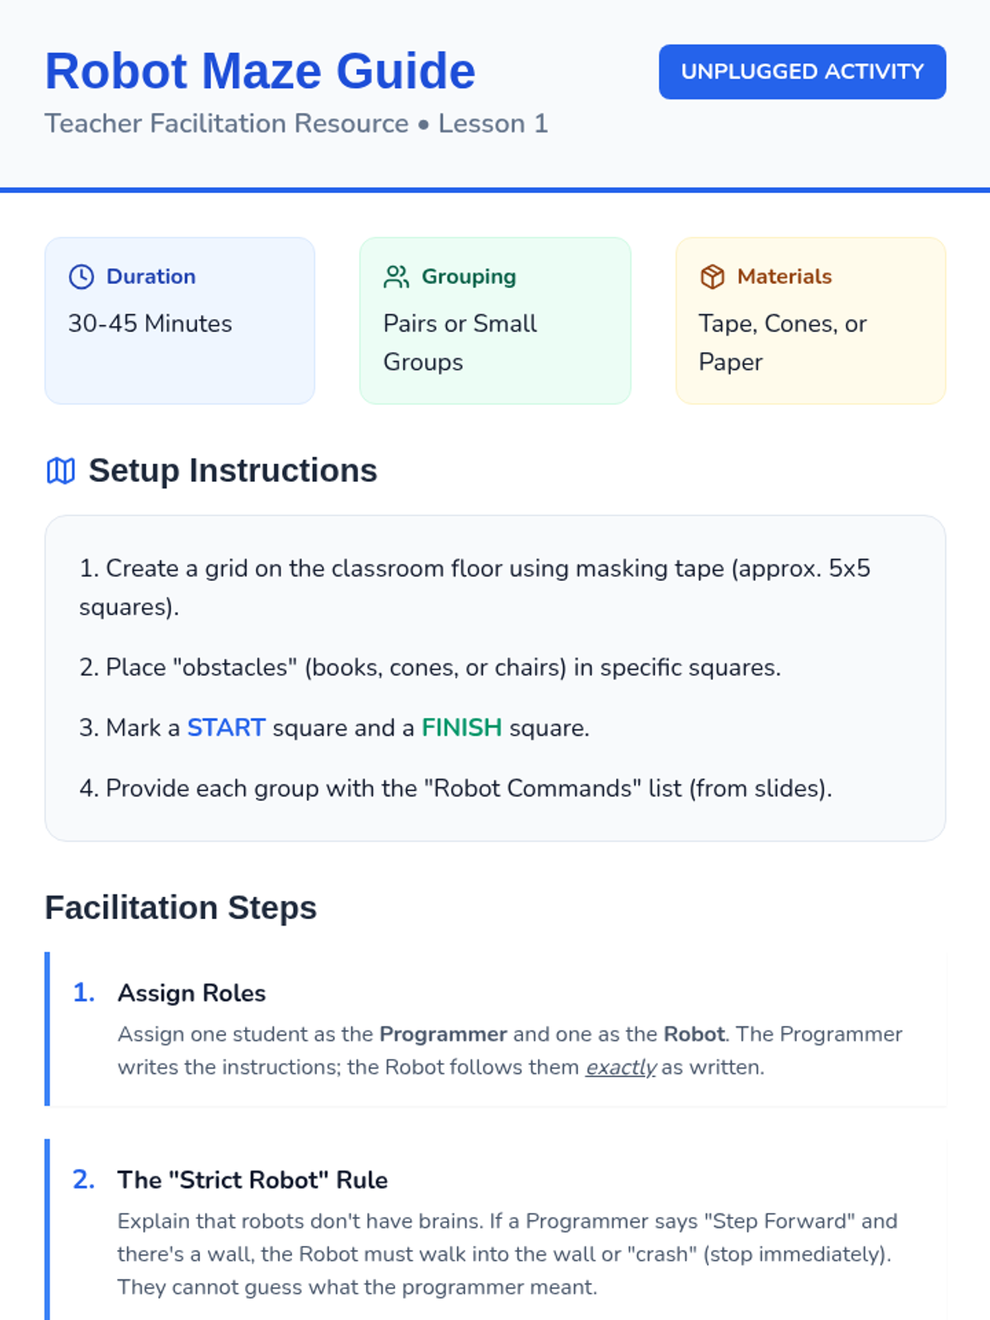Select the Assign Roles step heading
This screenshot has width=990, height=1320.
(191, 993)
